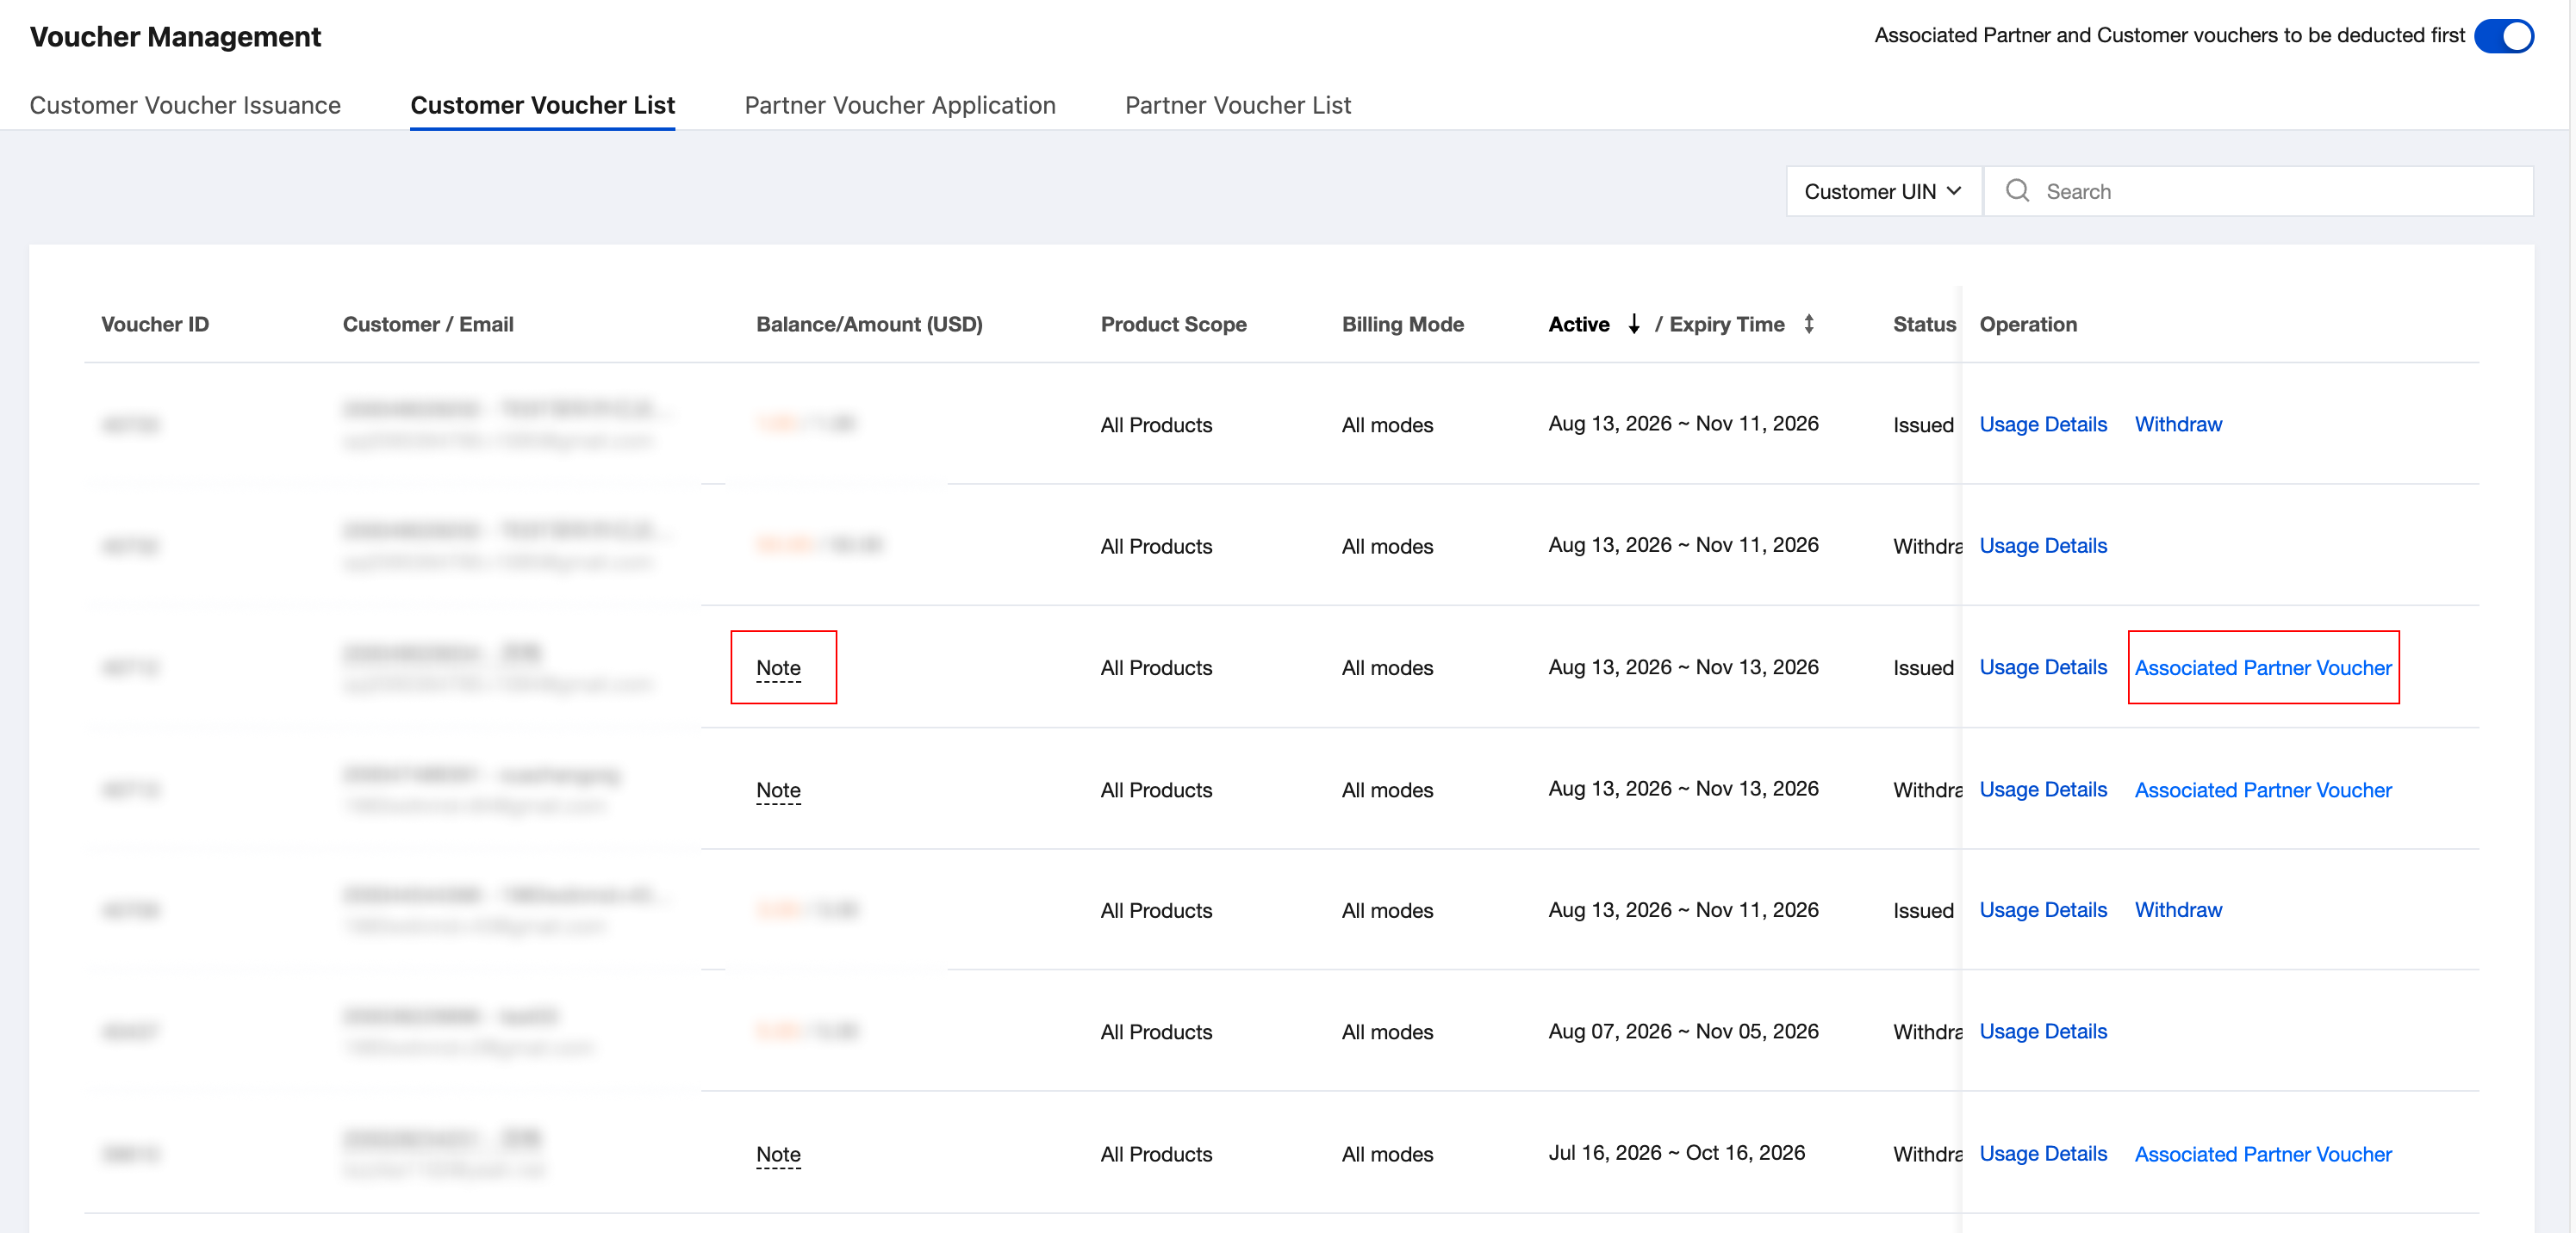Click the Product Scope column header

pyautogui.click(x=1173, y=324)
